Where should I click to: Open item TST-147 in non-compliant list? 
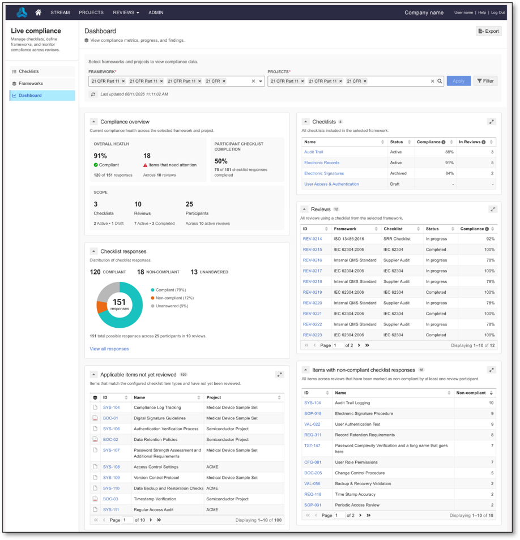coord(312,445)
